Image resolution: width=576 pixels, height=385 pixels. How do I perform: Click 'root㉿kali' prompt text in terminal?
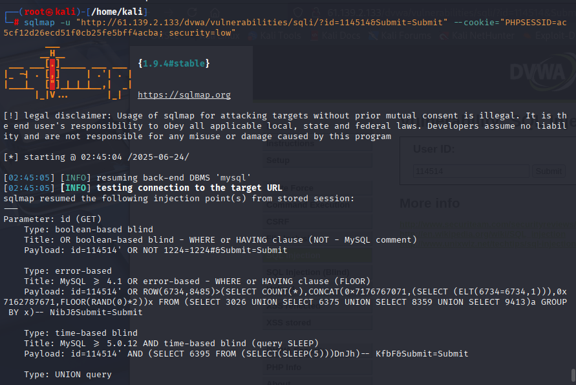click(x=50, y=12)
